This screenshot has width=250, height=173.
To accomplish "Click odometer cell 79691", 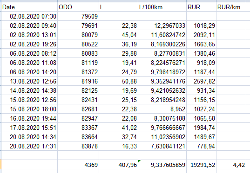I will coord(78,26).
